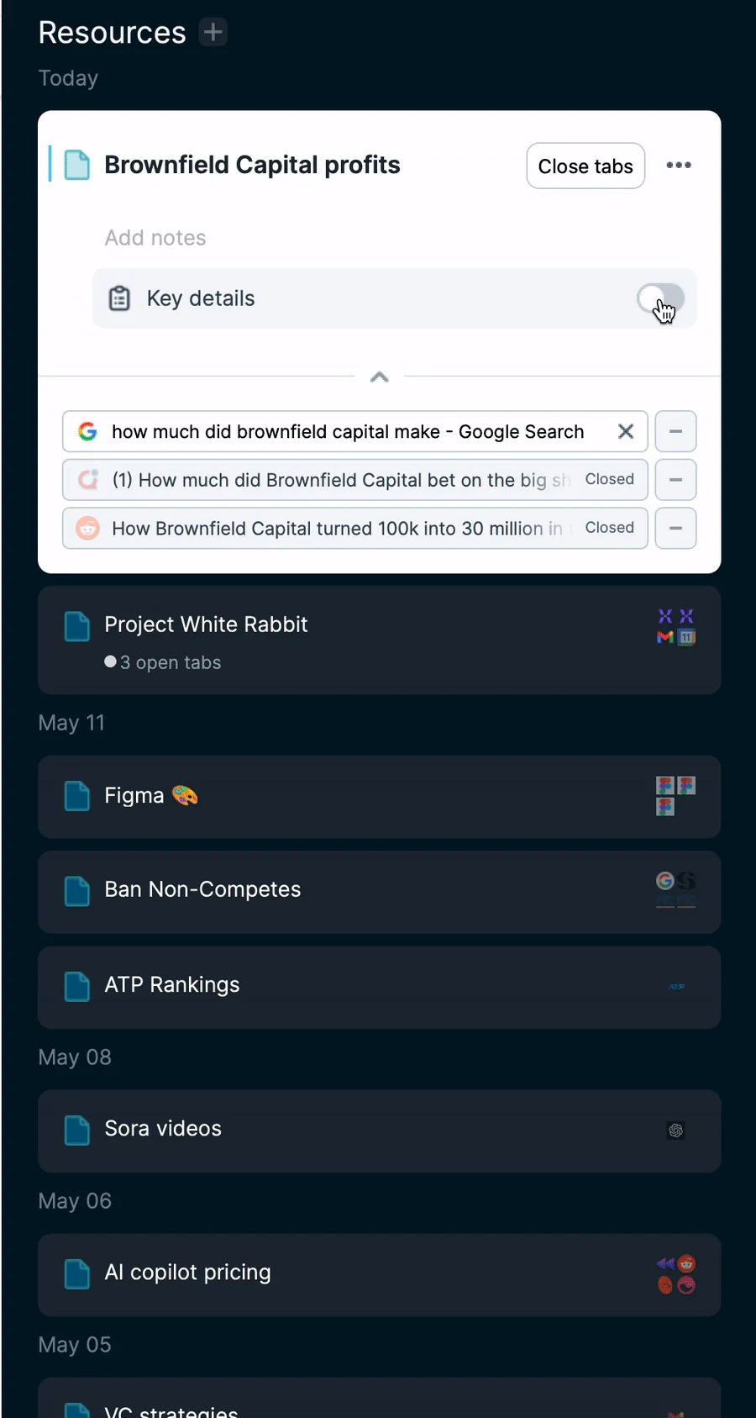The width and height of the screenshot is (756, 1418).
Task: Open the Reddit icon on AI copilot pricing
Action: (687, 1263)
